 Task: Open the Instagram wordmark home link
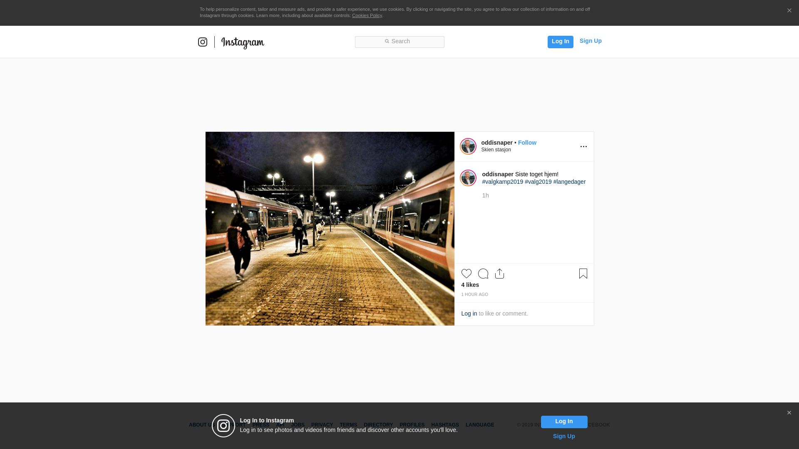click(243, 43)
